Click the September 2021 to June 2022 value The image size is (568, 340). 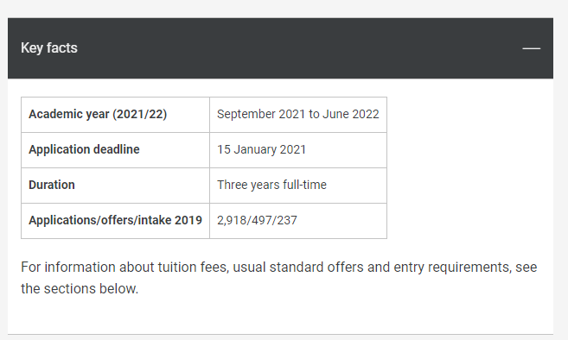(297, 114)
